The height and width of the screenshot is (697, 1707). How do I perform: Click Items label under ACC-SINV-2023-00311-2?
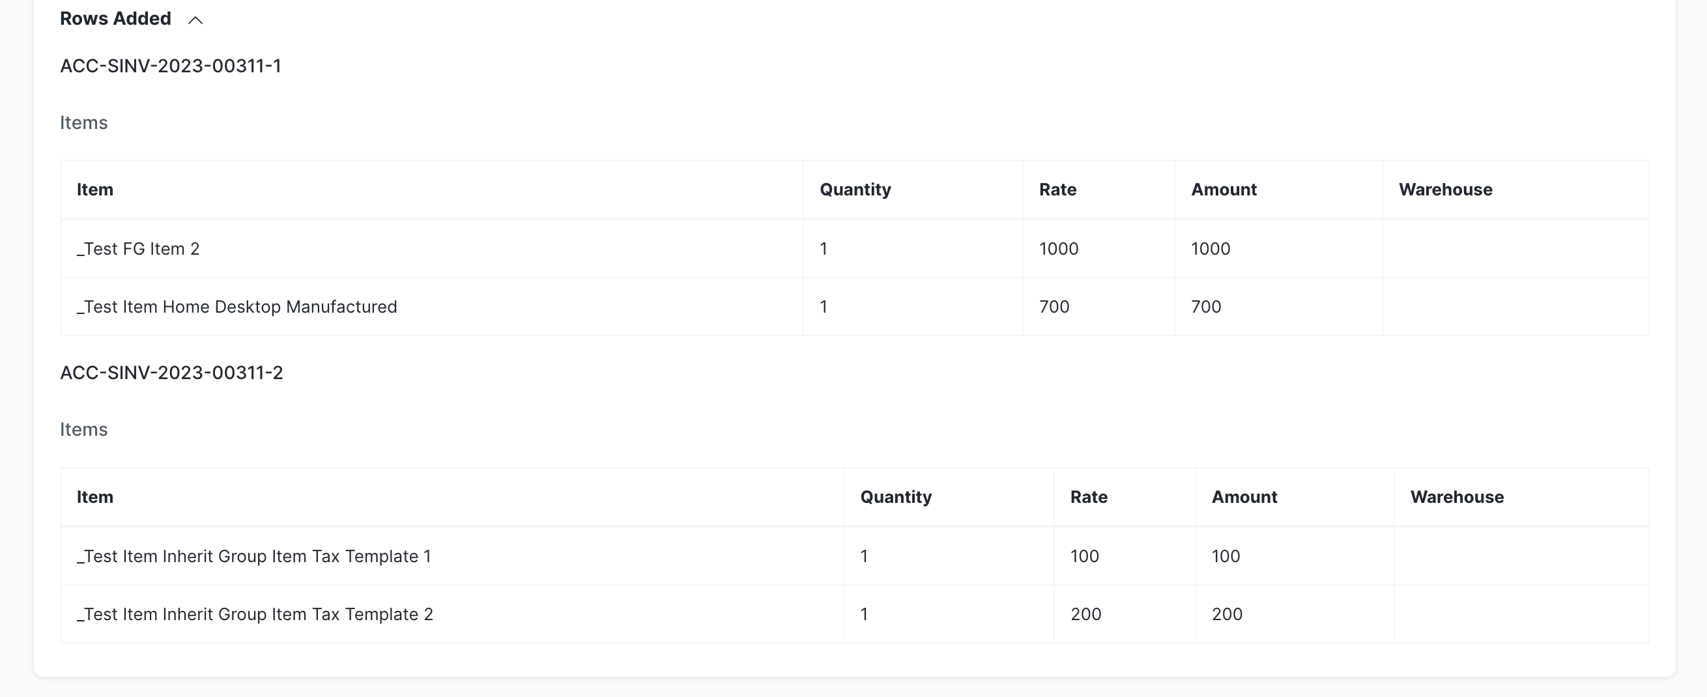pyautogui.click(x=83, y=429)
